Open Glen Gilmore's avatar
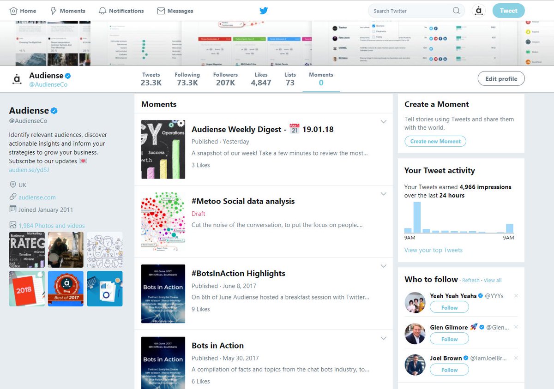Screen dimensions: 554x389 coord(415,334)
